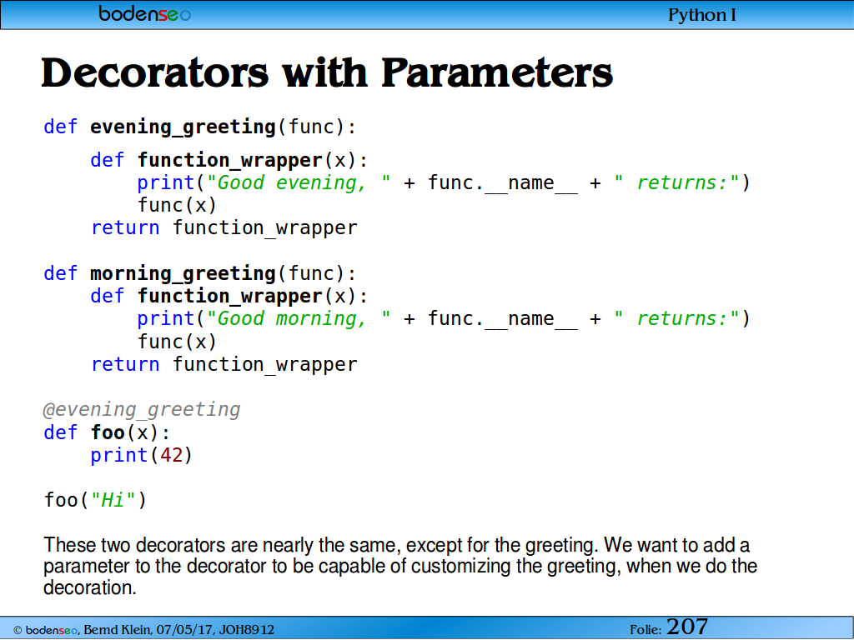This screenshot has width=854, height=640.
Task: Click the code line "def morning_greeting(func):"
Action: click(x=200, y=273)
